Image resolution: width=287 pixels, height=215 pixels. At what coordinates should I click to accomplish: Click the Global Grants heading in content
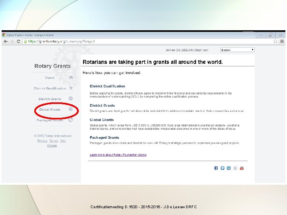(x=102, y=120)
